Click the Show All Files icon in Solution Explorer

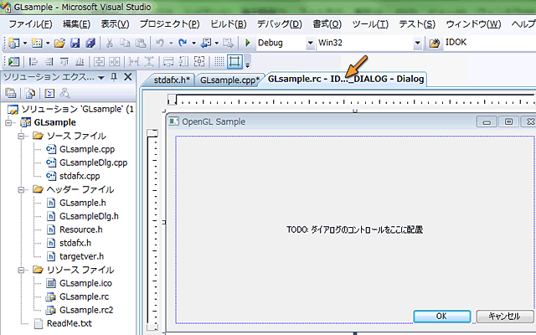point(30,93)
